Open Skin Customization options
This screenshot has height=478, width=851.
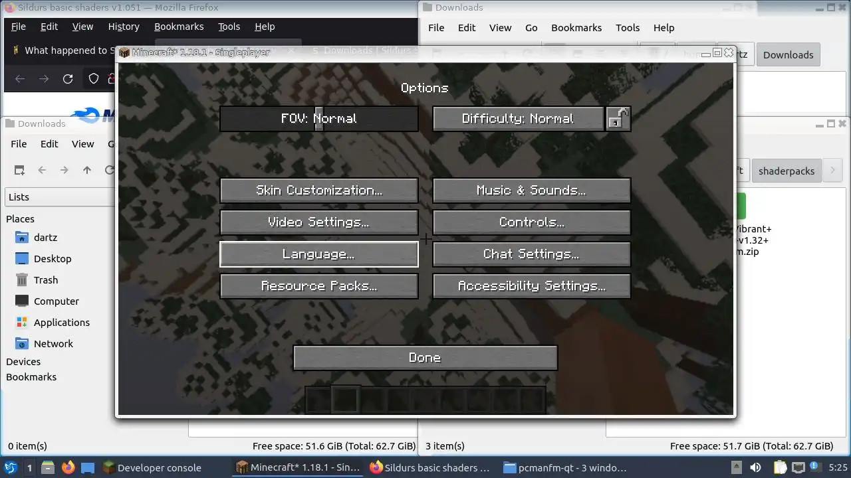coord(319,191)
